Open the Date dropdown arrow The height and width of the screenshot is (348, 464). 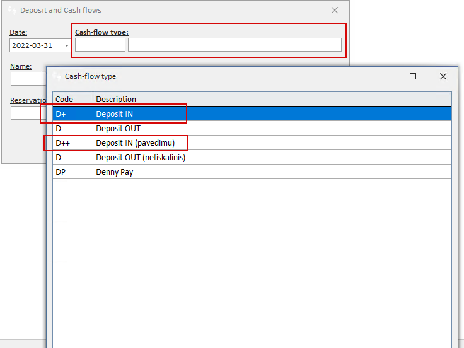[x=67, y=45]
